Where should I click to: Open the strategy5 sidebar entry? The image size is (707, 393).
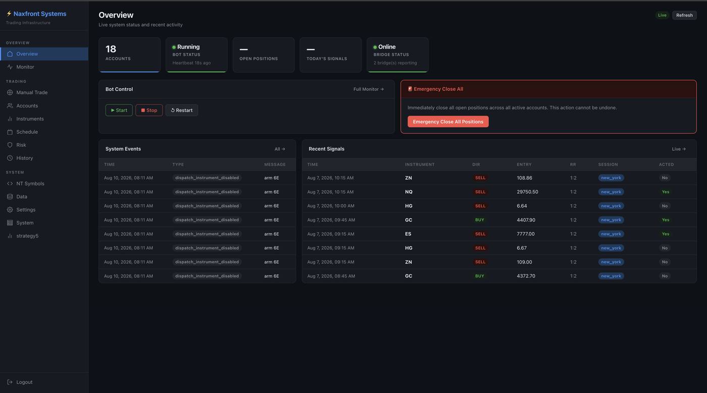(44, 236)
